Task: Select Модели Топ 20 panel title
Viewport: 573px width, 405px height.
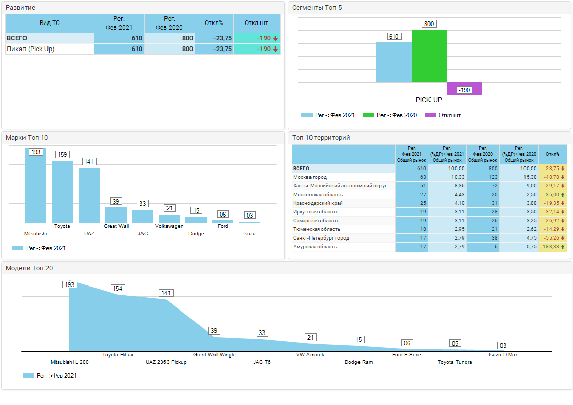Action: (29, 268)
